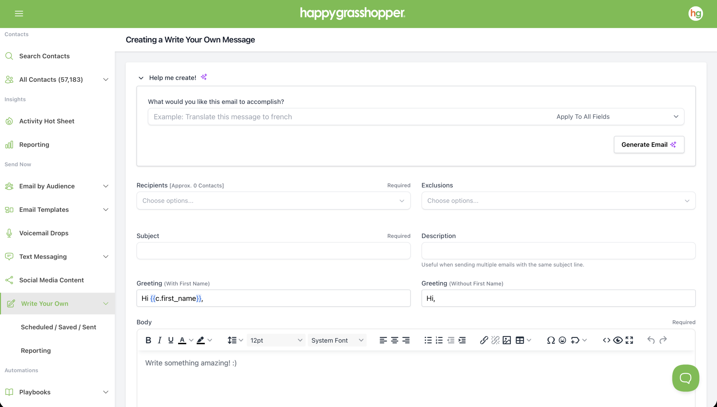Open the text color picker arrow
Image resolution: width=717 pixels, height=407 pixels.
click(x=191, y=340)
